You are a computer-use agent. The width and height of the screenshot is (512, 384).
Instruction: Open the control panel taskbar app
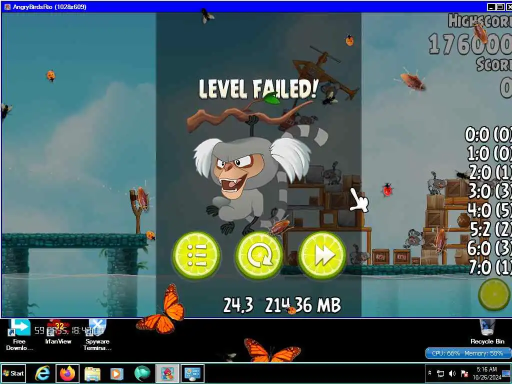coord(192,373)
